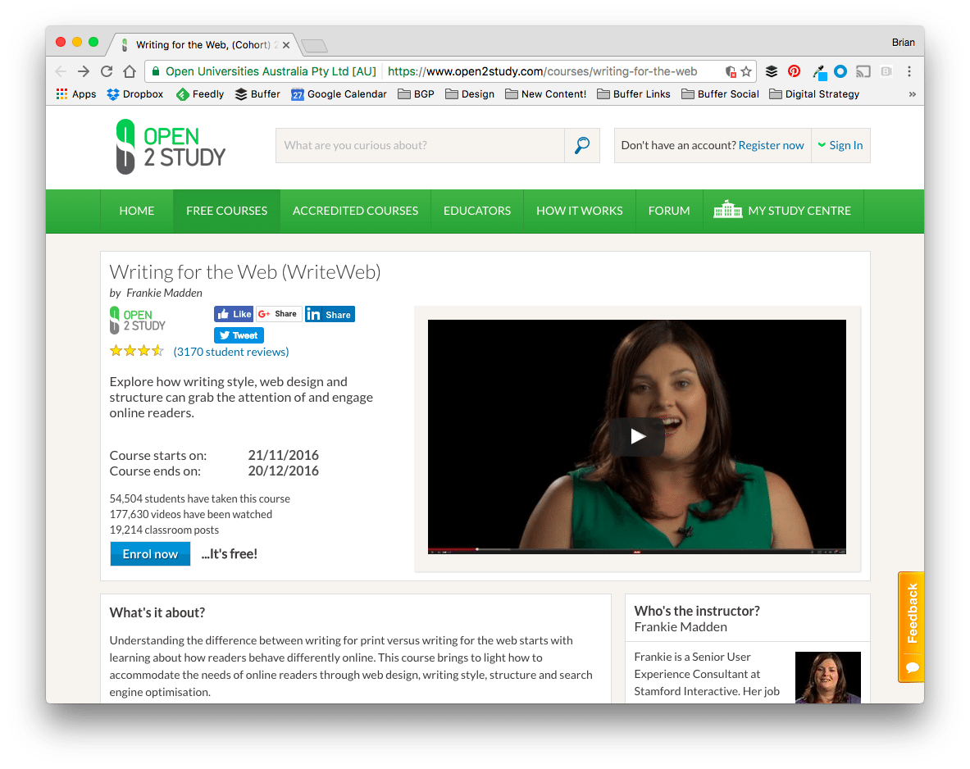Open Feedly from the bookmarks bar
The image size is (970, 769).
point(199,93)
